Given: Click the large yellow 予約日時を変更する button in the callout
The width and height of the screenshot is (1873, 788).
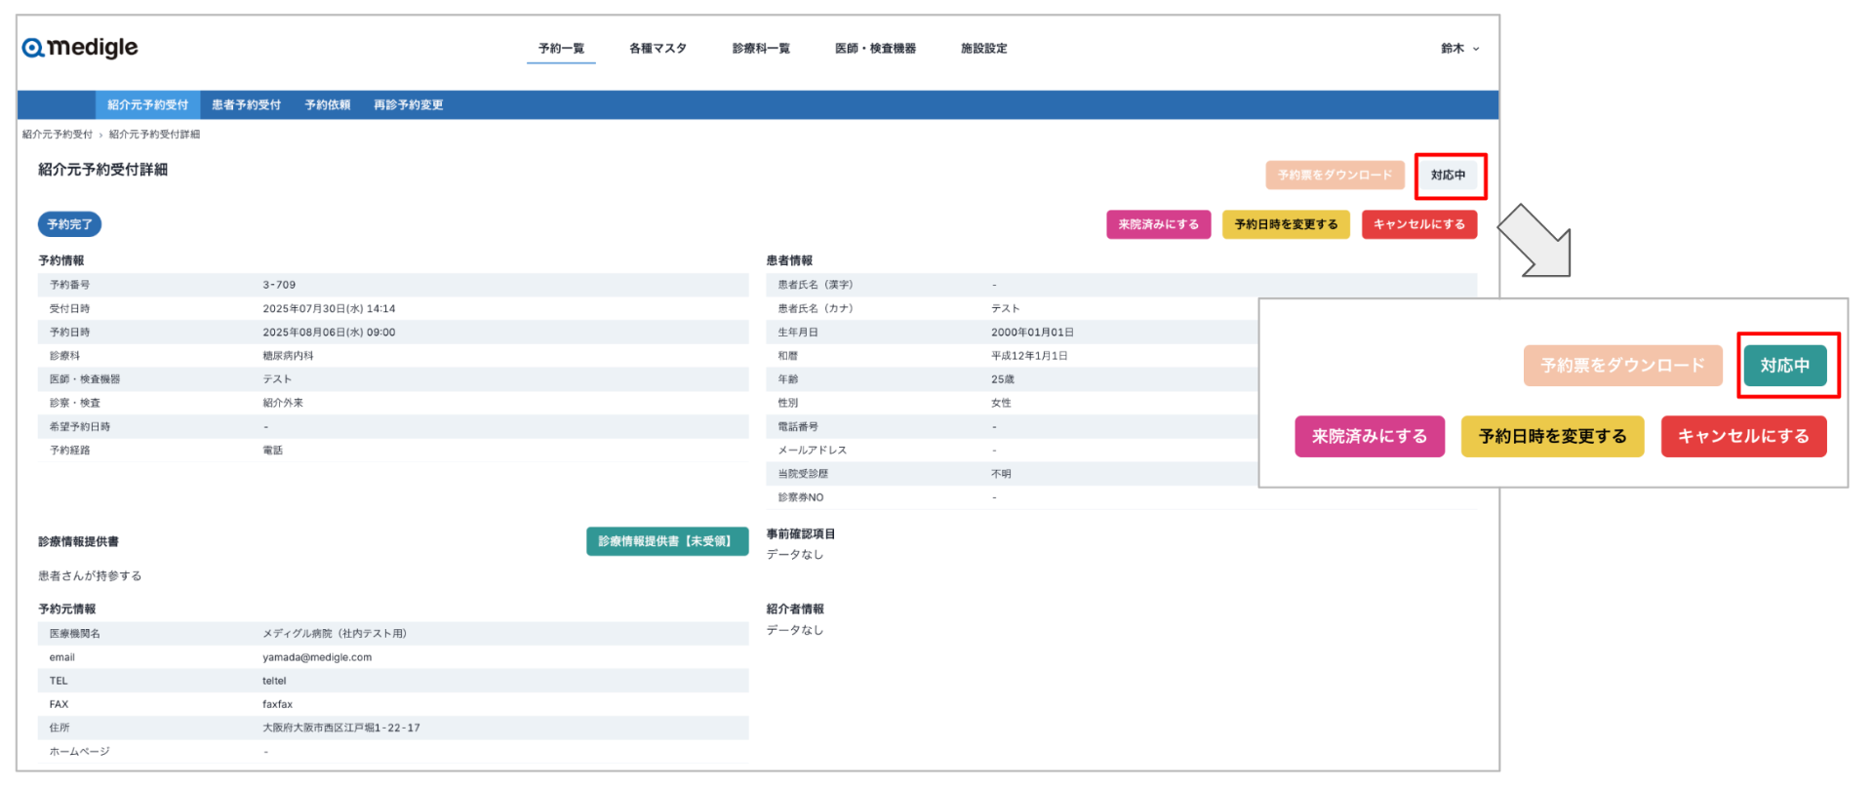Looking at the screenshot, I should click(1552, 436).
